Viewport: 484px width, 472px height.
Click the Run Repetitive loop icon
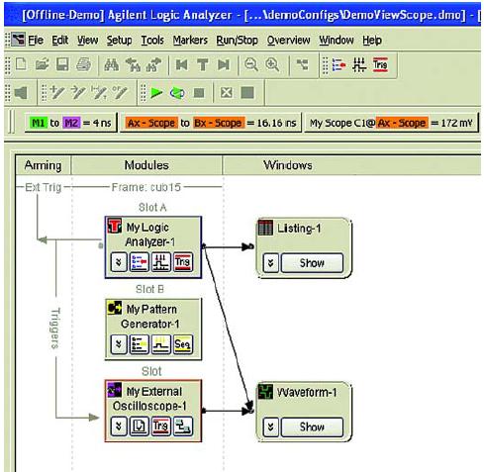click(177, 93)
